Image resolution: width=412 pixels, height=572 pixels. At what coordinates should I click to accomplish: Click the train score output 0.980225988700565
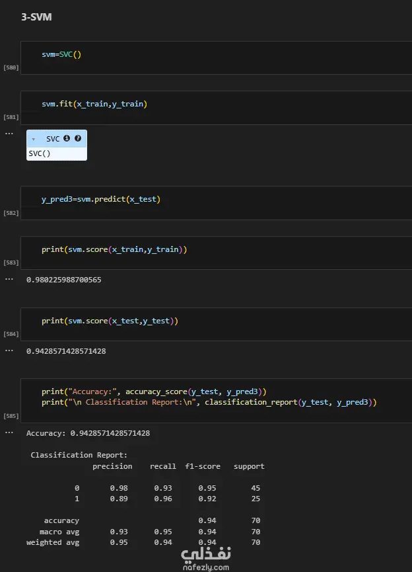tap(63, 280)
